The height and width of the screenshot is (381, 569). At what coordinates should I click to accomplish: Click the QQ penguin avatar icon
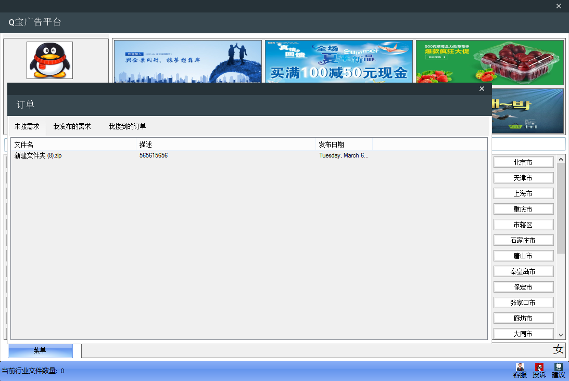click(x=49, y=60)
